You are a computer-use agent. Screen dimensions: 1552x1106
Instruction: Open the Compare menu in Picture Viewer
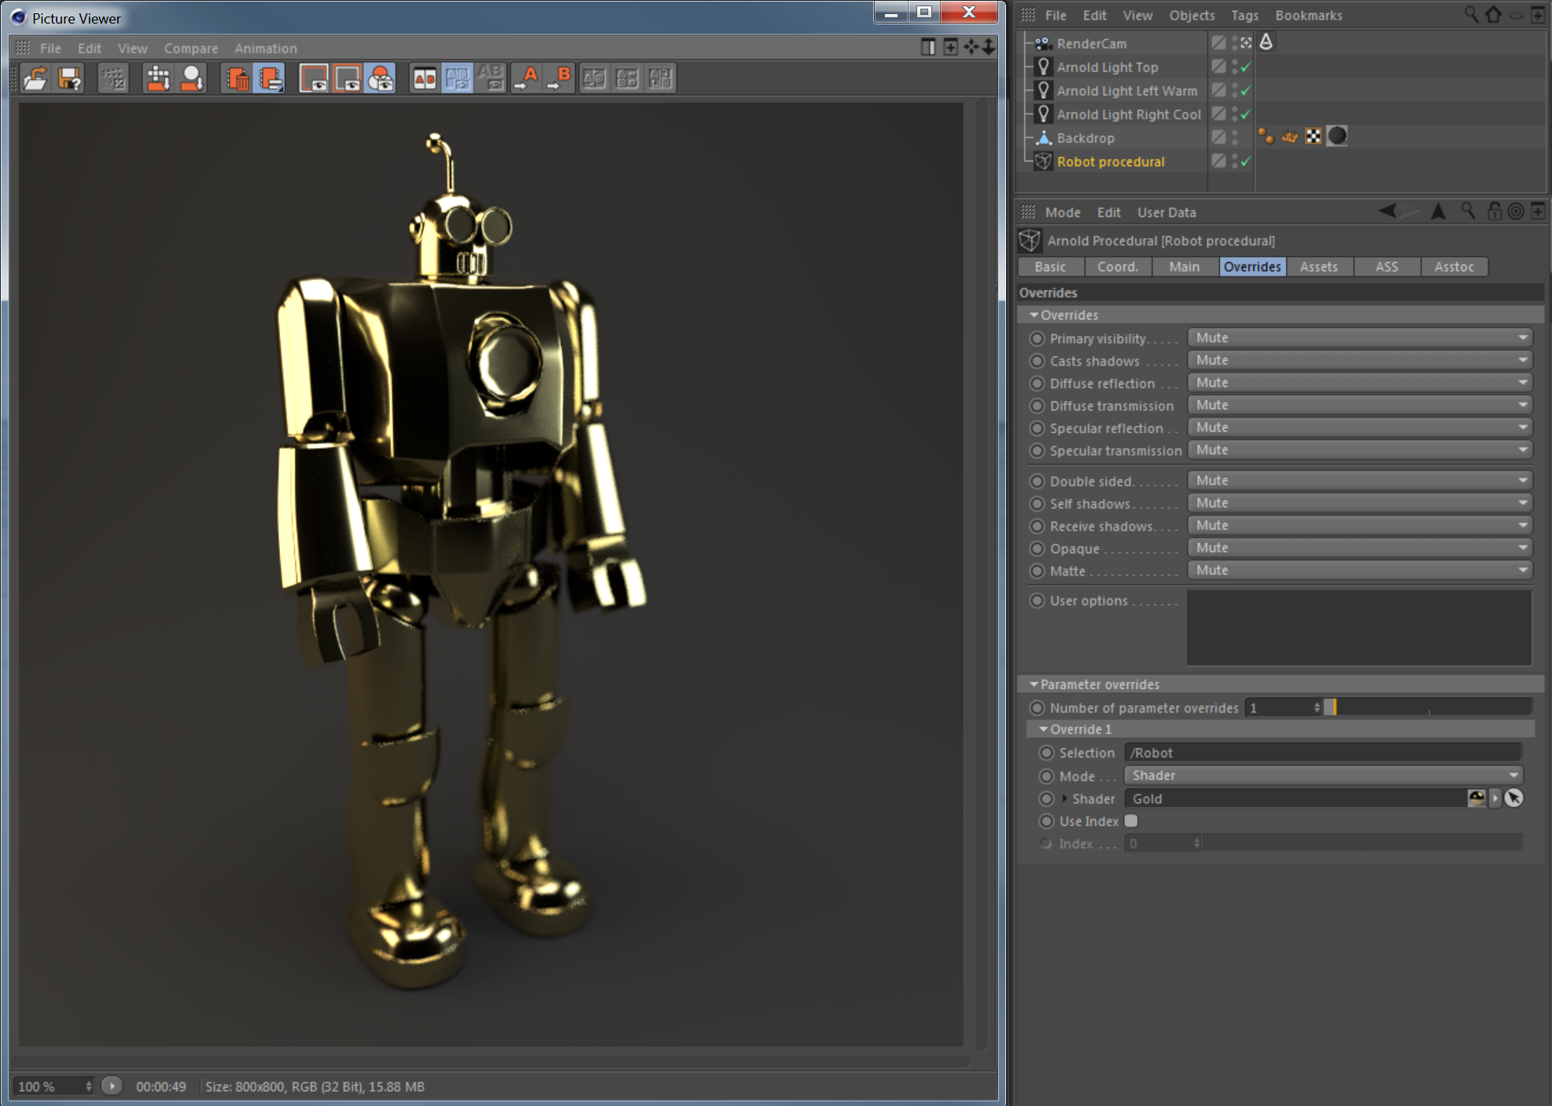(x=190, y=48)
